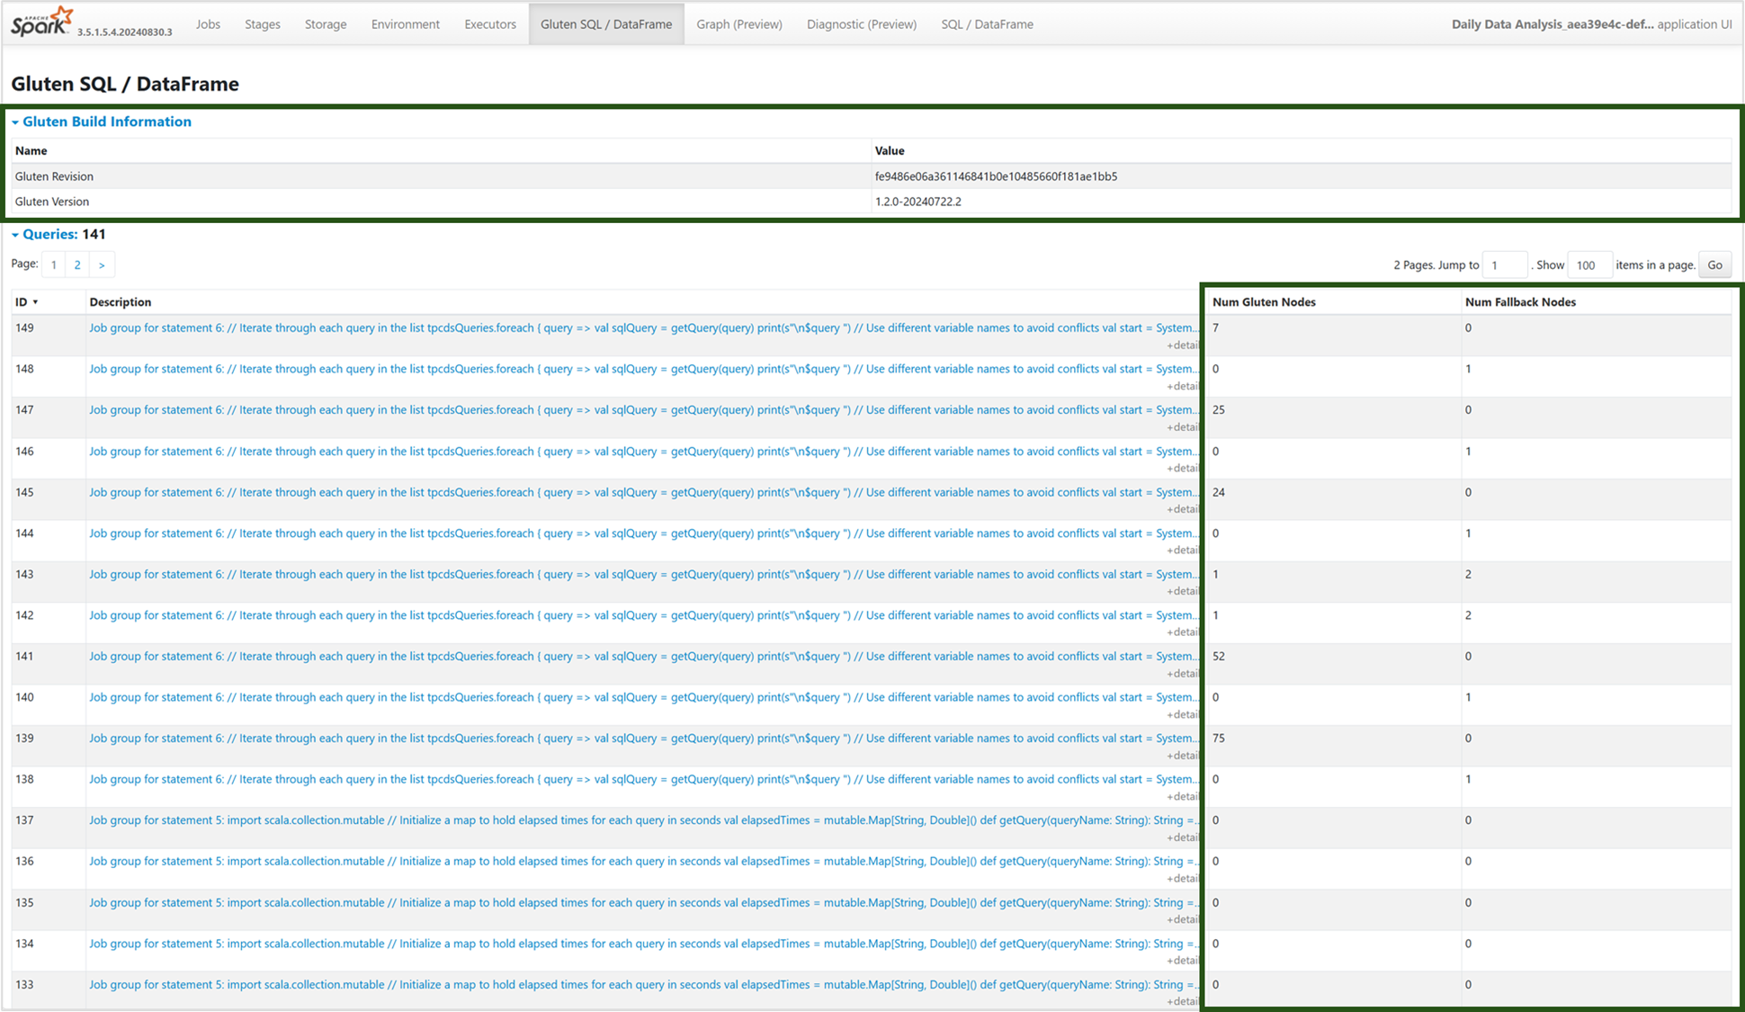Open the Executors tab
Screen dimensions: 1745x1012
tap(489, 24)
